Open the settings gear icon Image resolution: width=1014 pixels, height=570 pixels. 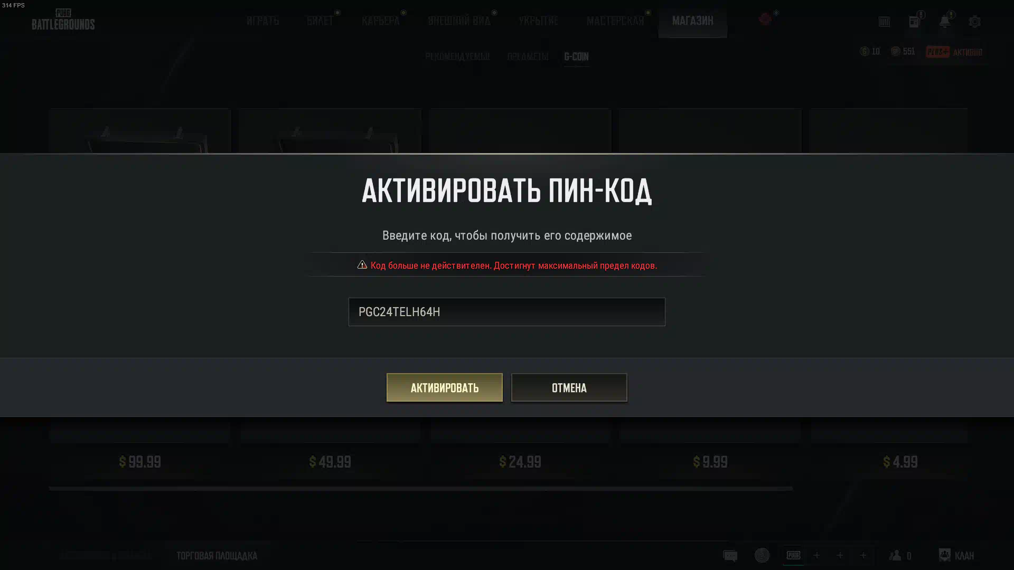click(x=974, y=22)
